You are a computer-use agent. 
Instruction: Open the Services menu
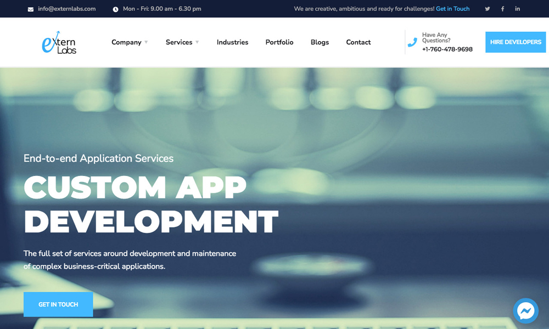click(179, 42)
